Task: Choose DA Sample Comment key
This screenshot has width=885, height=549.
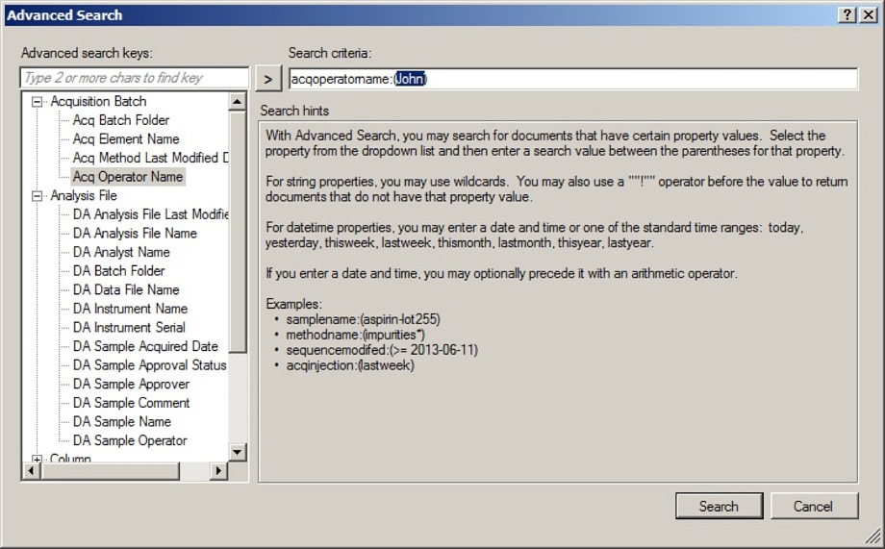Action: [x=131, y=403]
